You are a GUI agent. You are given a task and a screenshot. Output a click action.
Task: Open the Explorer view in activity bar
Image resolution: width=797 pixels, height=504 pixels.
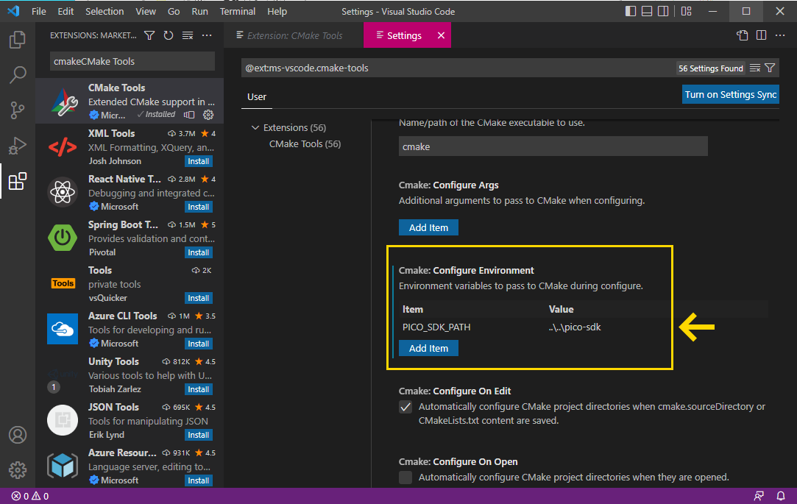click(17, 40)
